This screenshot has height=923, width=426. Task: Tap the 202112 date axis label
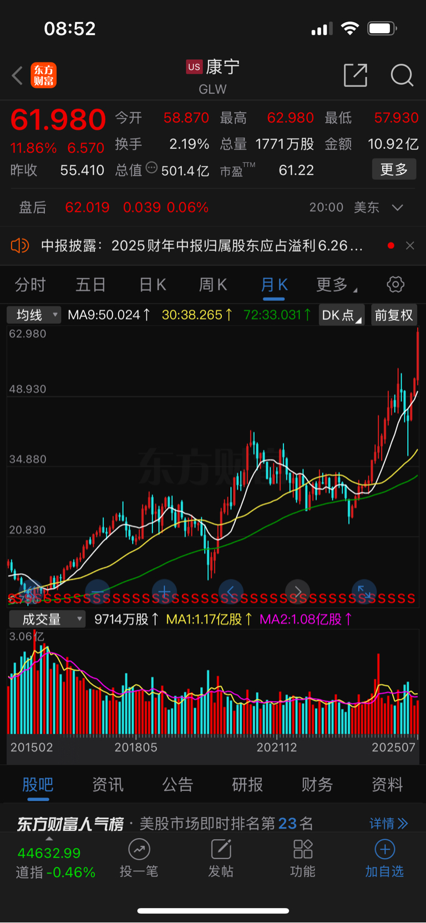[277, 747]
